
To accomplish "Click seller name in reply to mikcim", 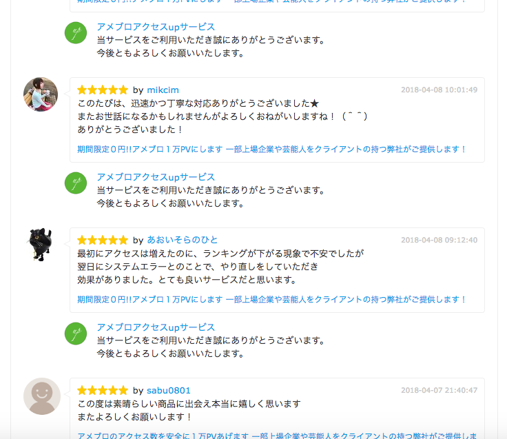I will [x=156, y=177].
